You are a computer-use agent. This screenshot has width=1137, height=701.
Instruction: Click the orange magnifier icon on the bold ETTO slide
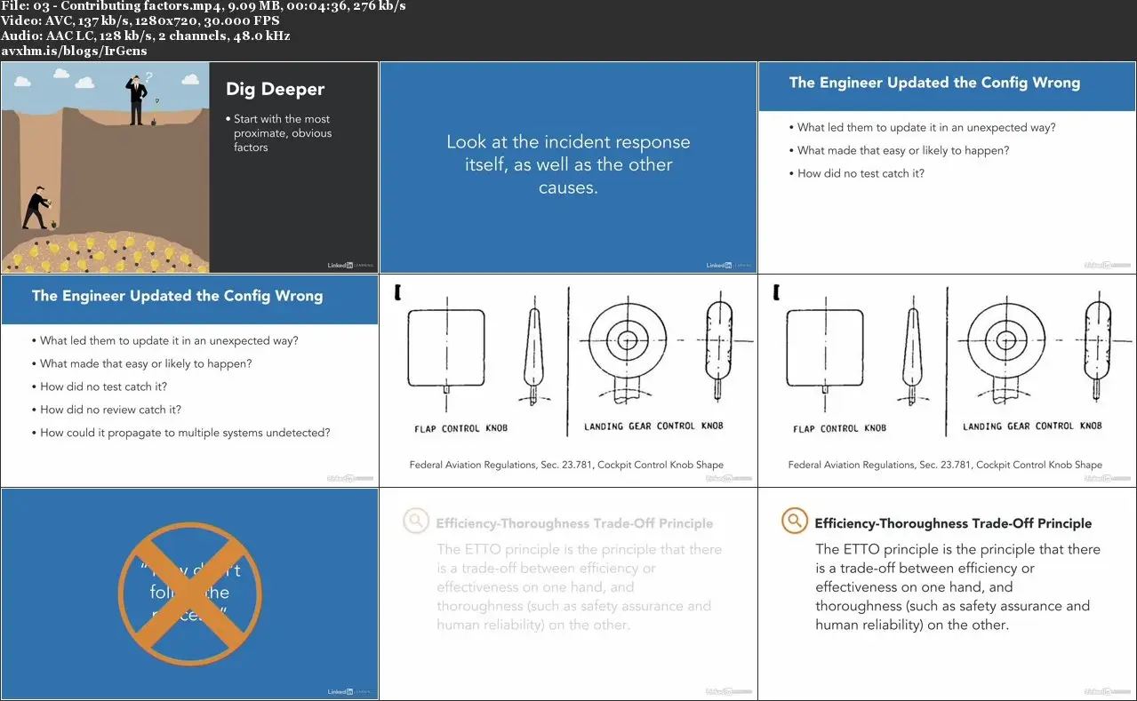coord(794,521)
